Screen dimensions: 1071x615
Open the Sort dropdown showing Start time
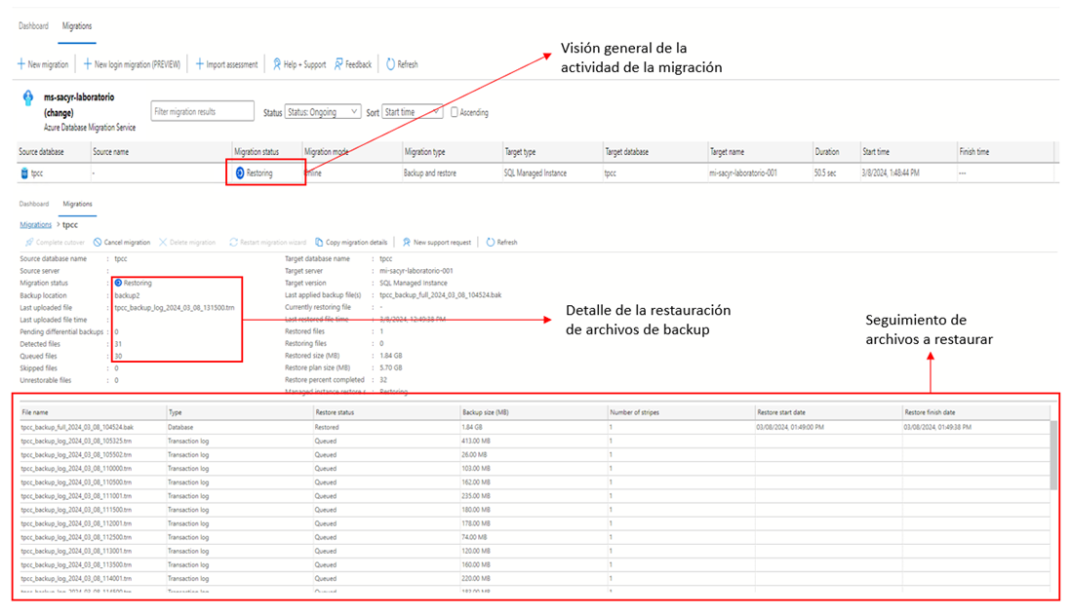(413, 112)
